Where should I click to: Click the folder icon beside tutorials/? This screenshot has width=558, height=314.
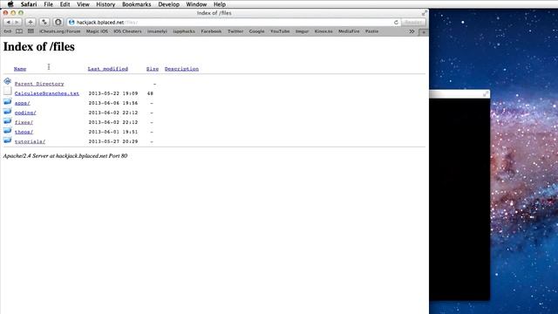8,140
